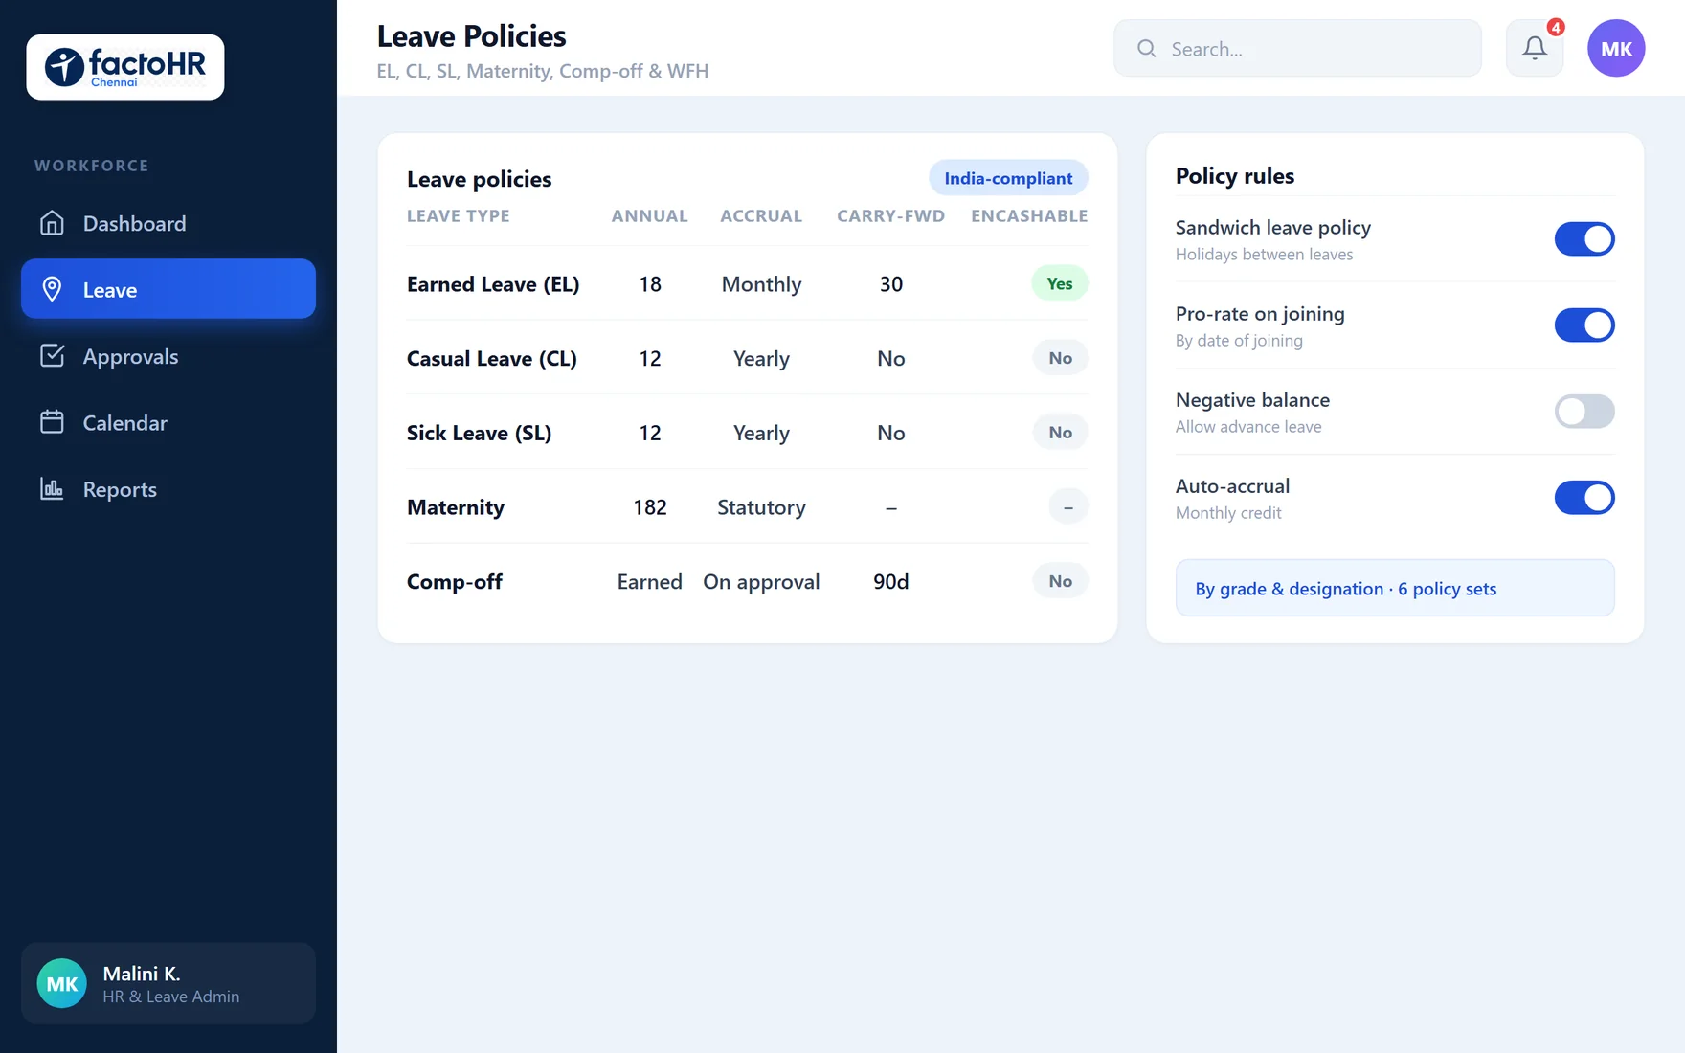Click the India-compliant badge

coord(1008,178)
